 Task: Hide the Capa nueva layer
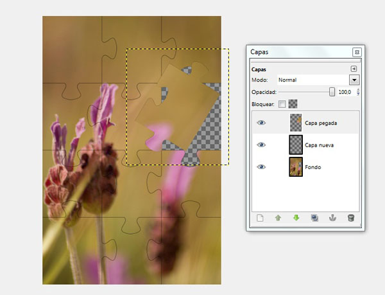point(261,145)
